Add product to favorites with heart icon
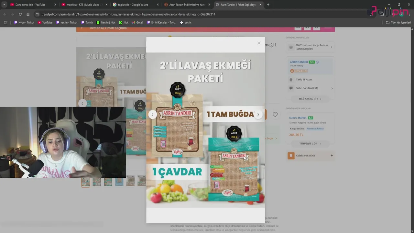 (275, 114)
